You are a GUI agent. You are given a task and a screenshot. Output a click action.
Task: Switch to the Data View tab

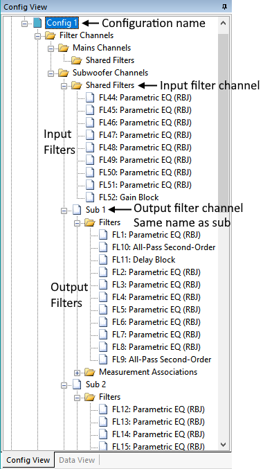(x=77, y=460)
